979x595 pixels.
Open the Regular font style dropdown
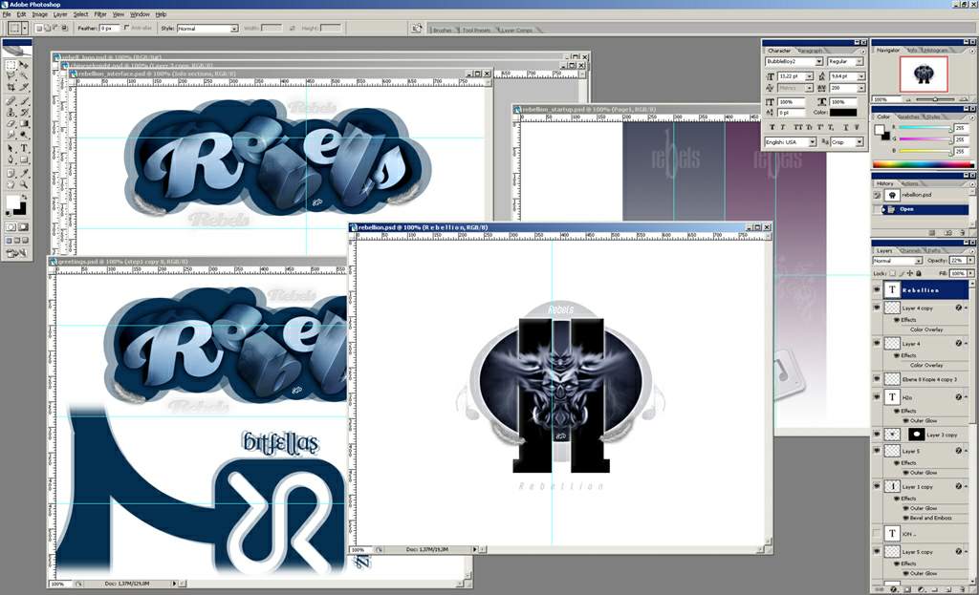tap(859, 62)
